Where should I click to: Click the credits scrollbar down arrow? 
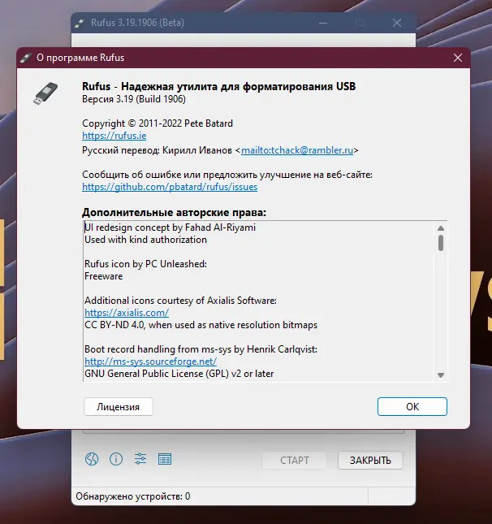tap(441, 375)
